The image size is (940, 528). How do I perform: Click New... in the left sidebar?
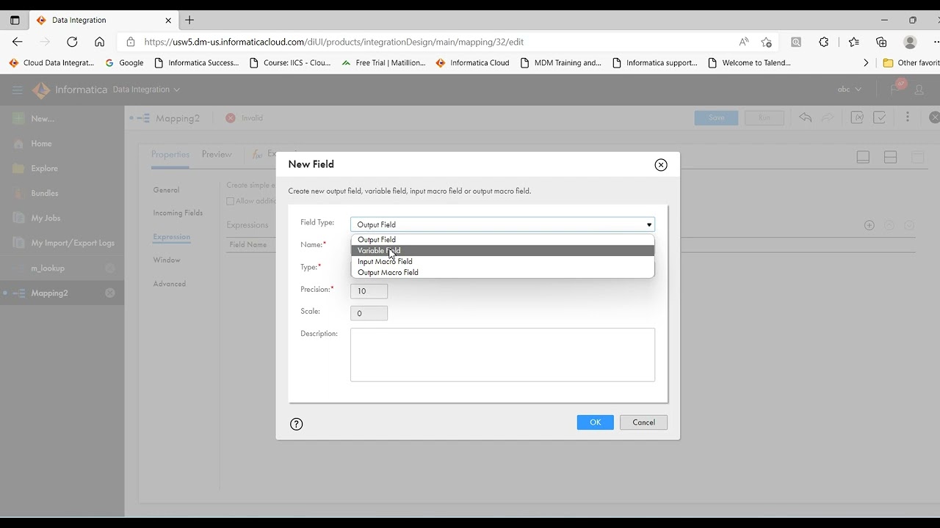(42, 119)
